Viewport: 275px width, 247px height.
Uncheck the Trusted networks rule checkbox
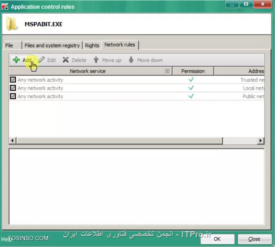coord(13,79)
